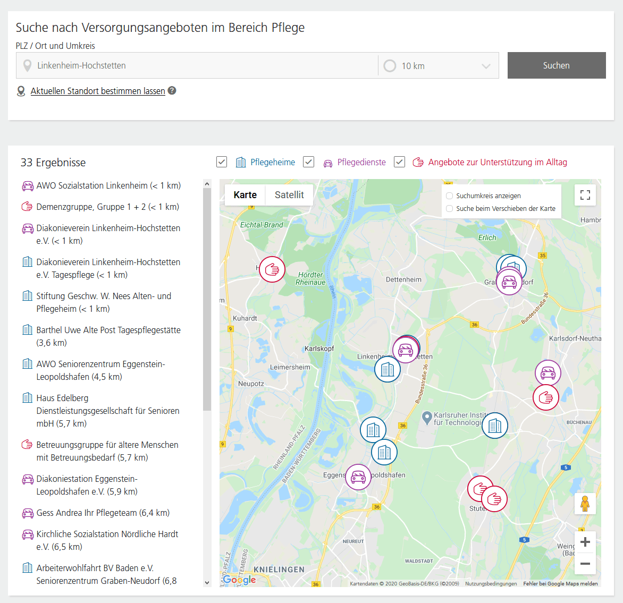Open Nutzungsbedingungen map link
This screenshot has width=623, height=603.
click(491, 583)
